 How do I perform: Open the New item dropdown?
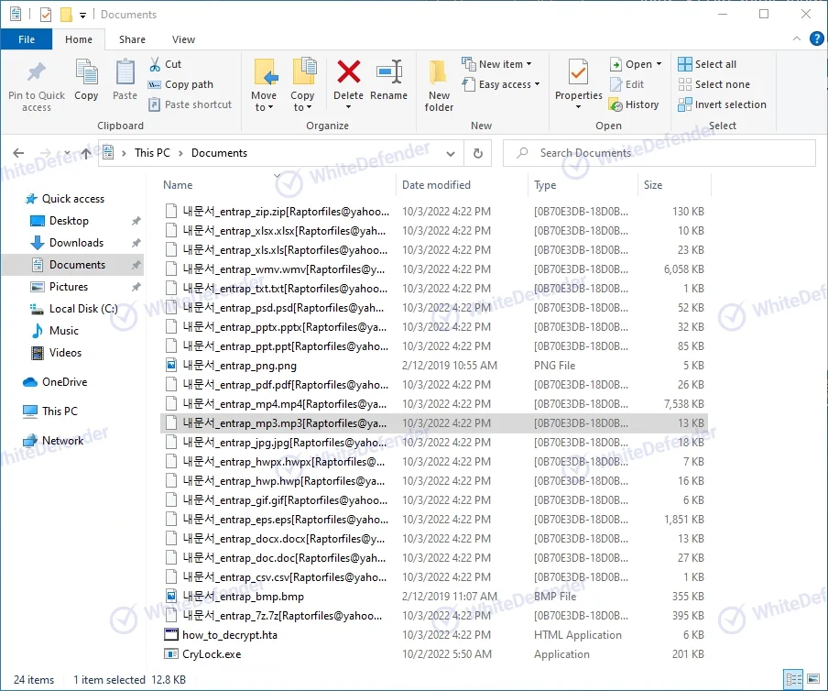(498, 64)
